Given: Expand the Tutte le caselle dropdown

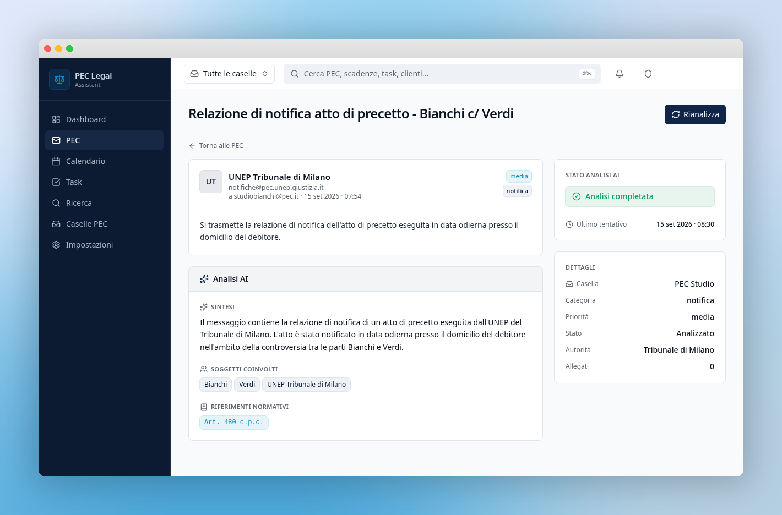Looking at the screenshot, I should 229,74.
